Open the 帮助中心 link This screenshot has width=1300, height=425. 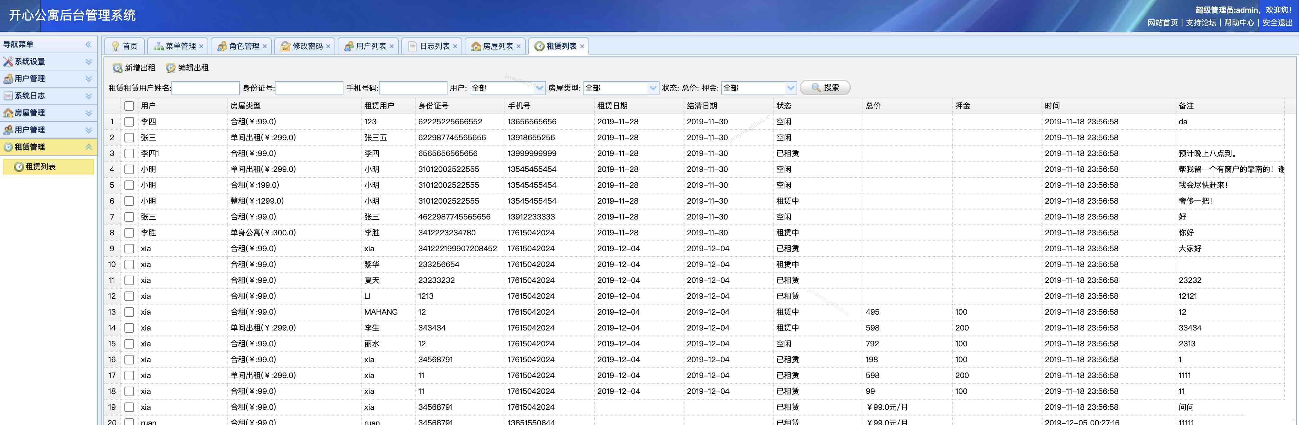pos(1239,23)
